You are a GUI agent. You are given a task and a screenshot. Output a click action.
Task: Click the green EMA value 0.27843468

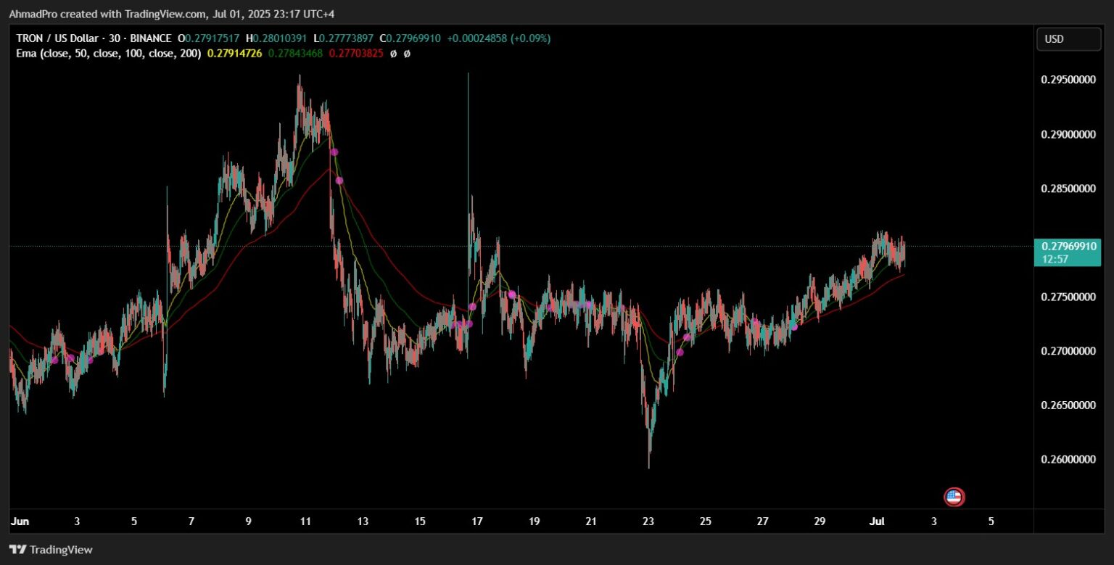(294, 53)
